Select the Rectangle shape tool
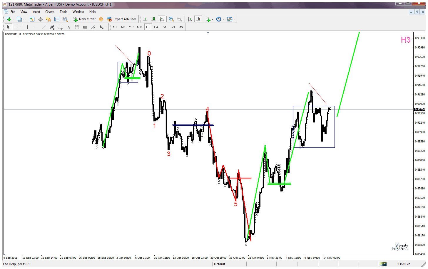Screen dimensions: 428x269 (x=85, y=27)
